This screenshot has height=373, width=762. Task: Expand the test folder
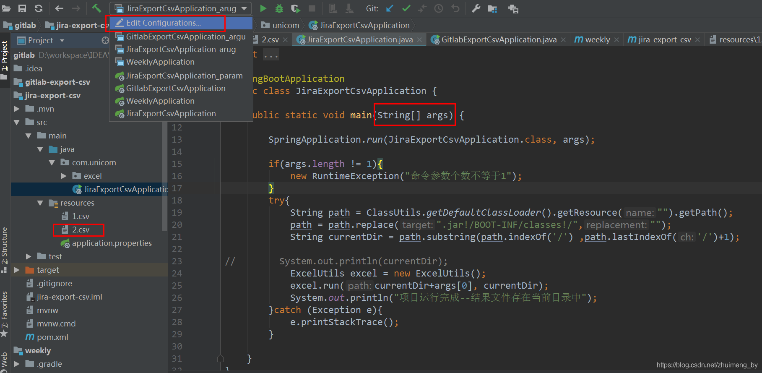(29, 256)
